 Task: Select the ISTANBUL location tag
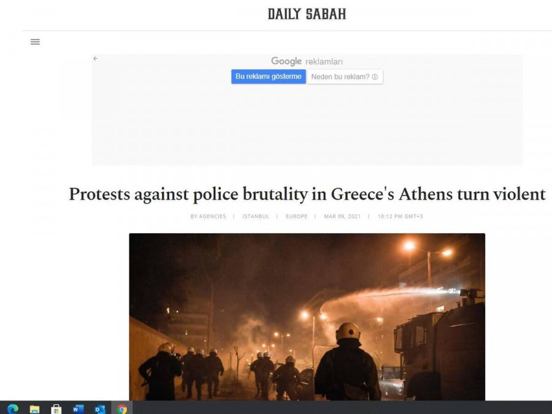(256, 216)
